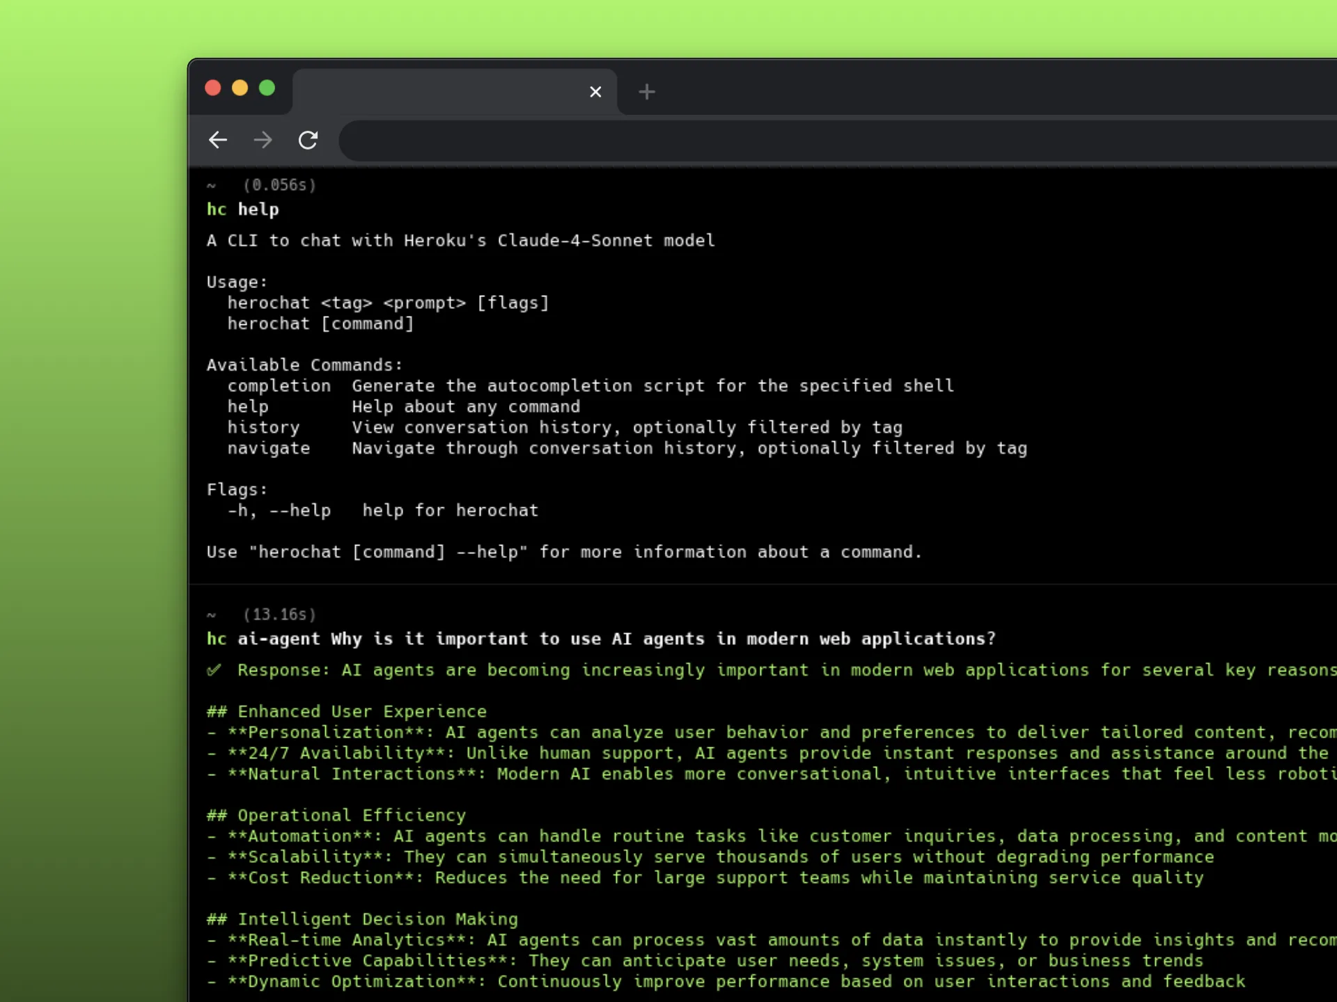Click the green 'hc' prompt of the ai-agent command
1337x1002 pixels.
coord(217,638)
